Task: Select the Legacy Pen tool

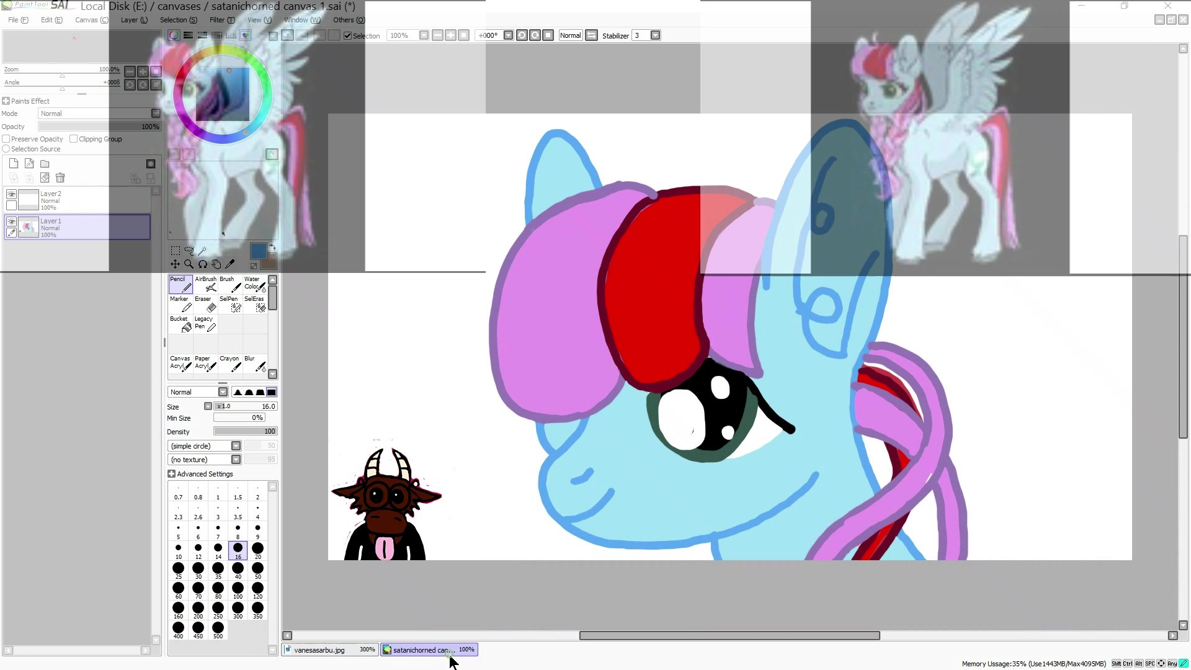Action: (x=205, y=324)
